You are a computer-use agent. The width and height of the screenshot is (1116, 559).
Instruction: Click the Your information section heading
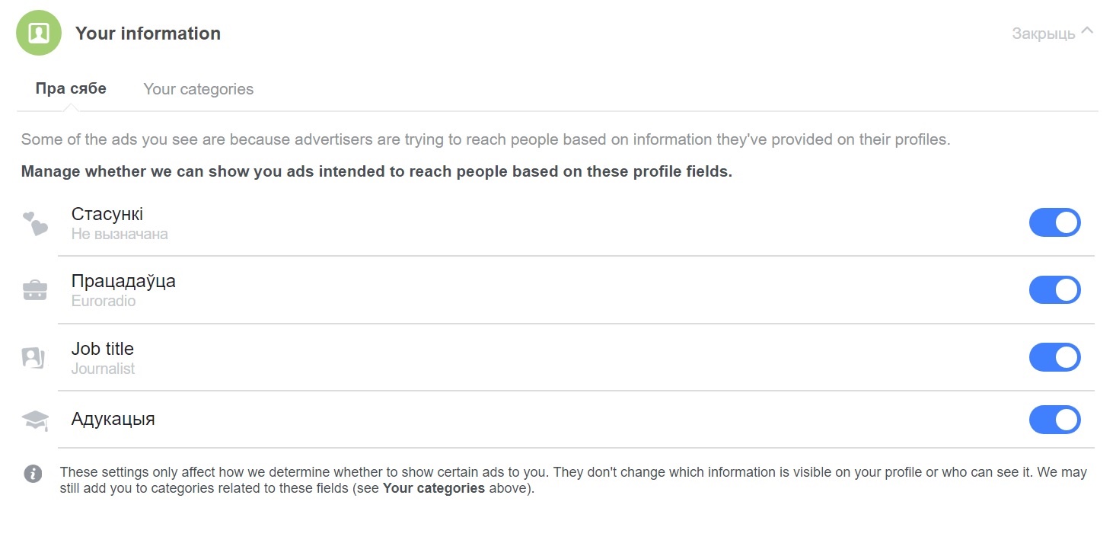coord(148,34)
